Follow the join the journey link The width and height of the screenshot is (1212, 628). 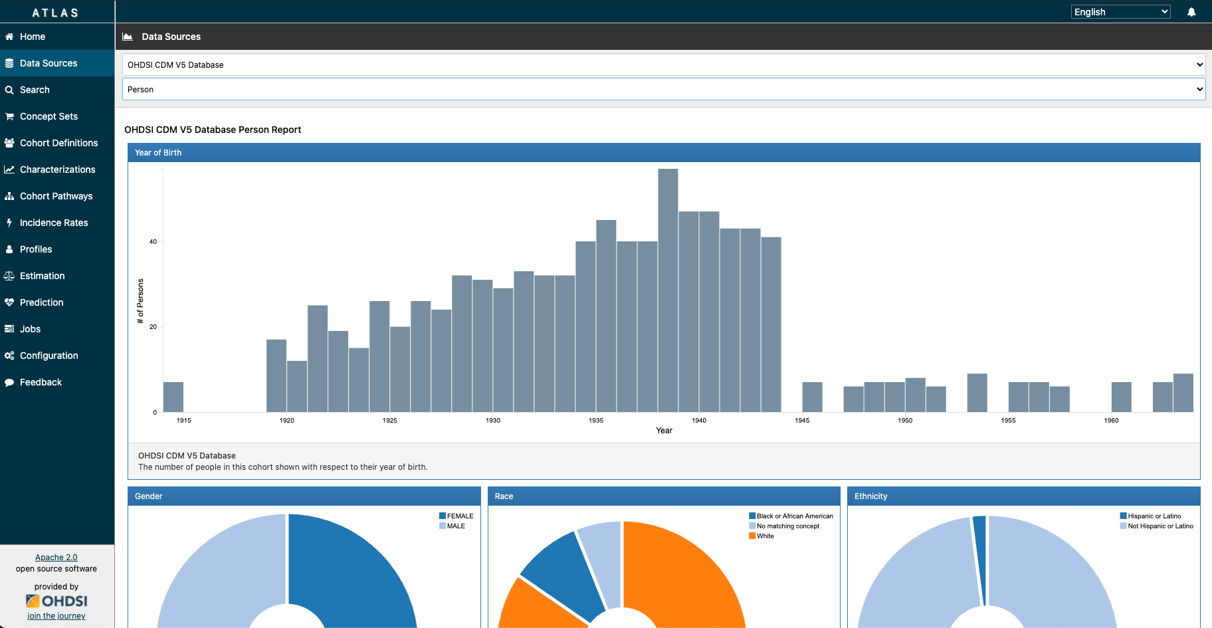[56, 616]
